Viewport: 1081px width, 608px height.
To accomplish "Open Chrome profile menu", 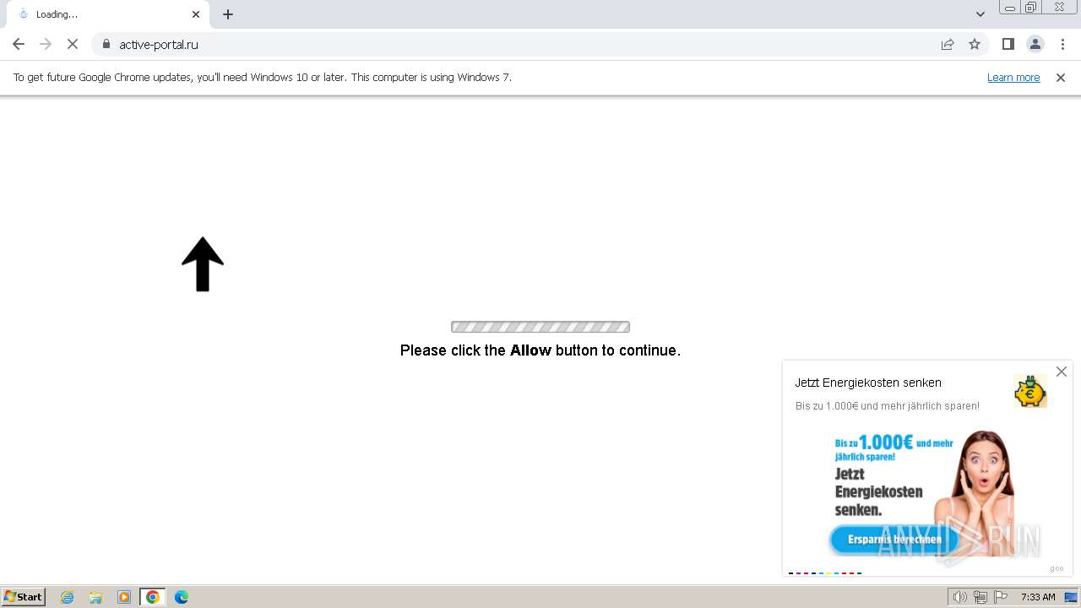I will 1035,44.
